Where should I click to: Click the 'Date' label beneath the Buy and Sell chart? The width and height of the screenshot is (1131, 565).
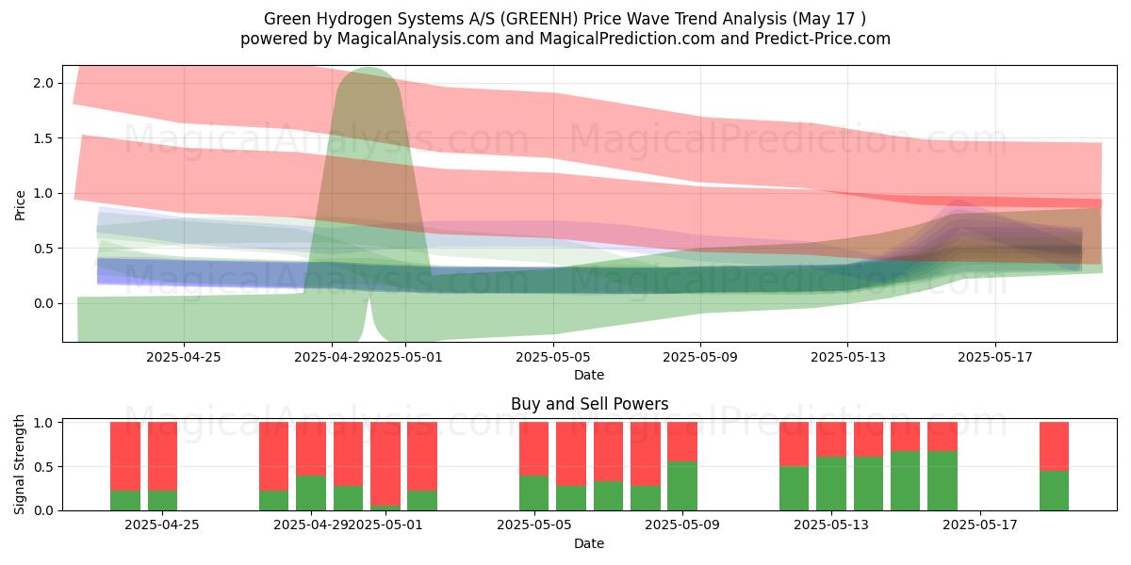pyautogui.click(x=589, y=543)
